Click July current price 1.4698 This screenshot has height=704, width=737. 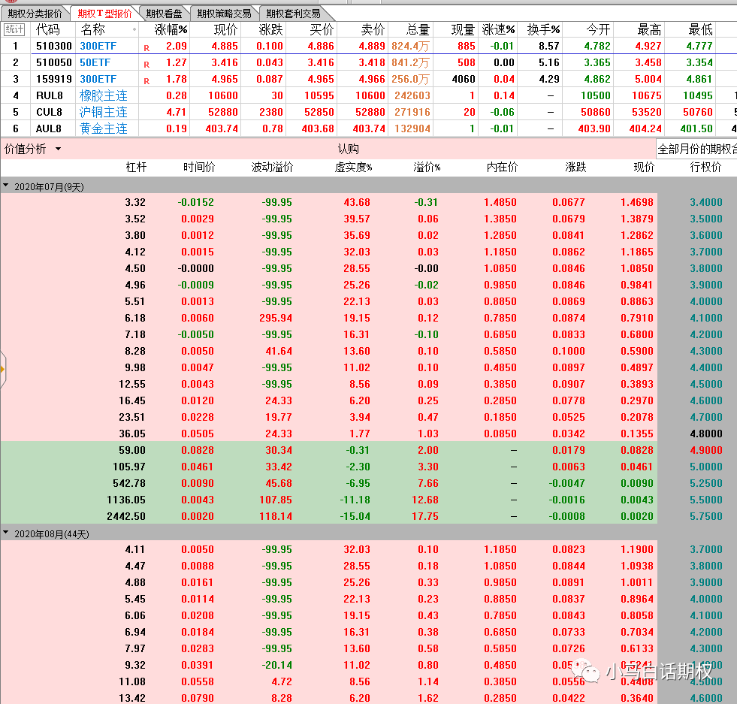click(x=637, y=202)
